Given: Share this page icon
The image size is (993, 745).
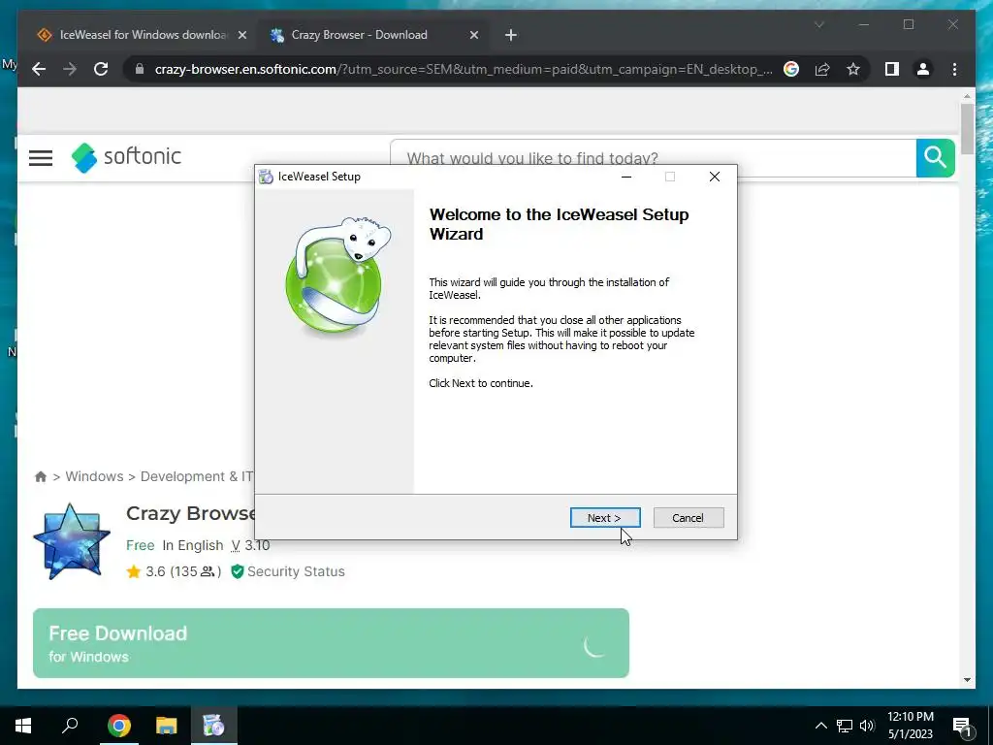Looking at the screenshot, I should pyautogui.click(x=822, y=69).
